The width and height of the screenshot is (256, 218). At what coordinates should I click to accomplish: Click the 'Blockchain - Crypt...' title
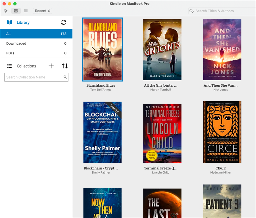point(101,168)
